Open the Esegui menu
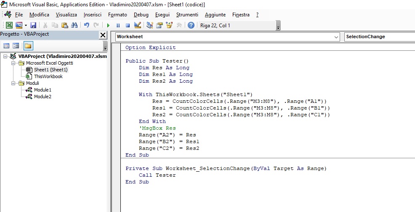415x212 pixels. 162,15
